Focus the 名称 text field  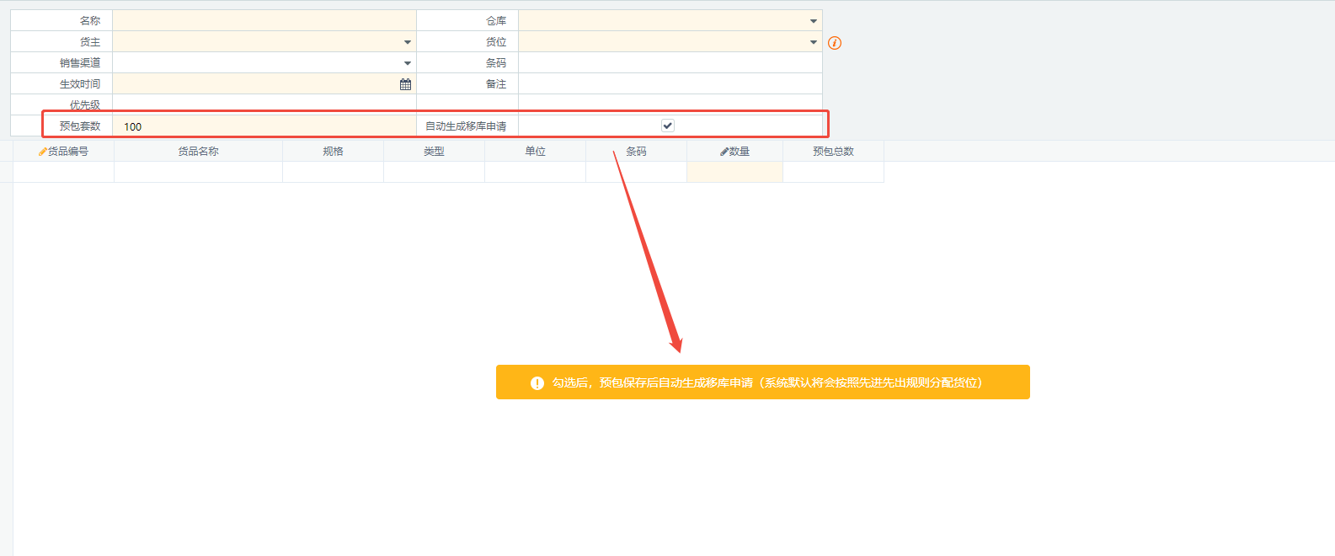[x=264, y=21]
